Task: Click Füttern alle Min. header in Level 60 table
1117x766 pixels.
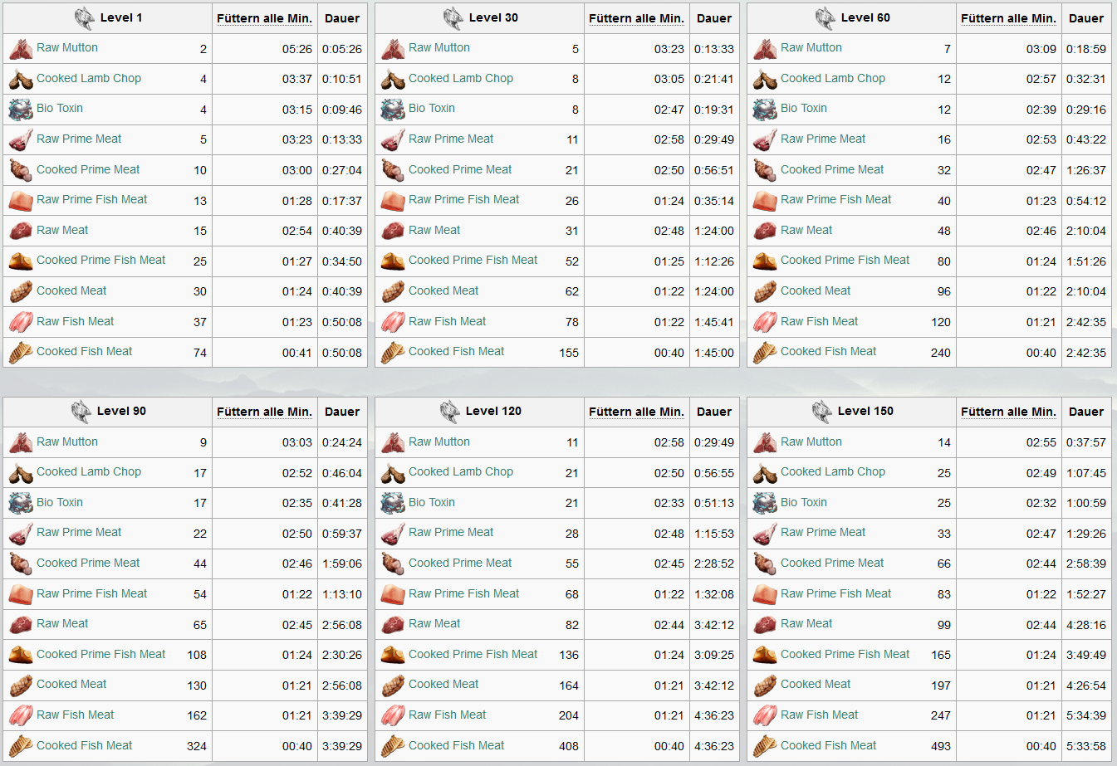Action: pyautogui.click(x=1008, y=18)
